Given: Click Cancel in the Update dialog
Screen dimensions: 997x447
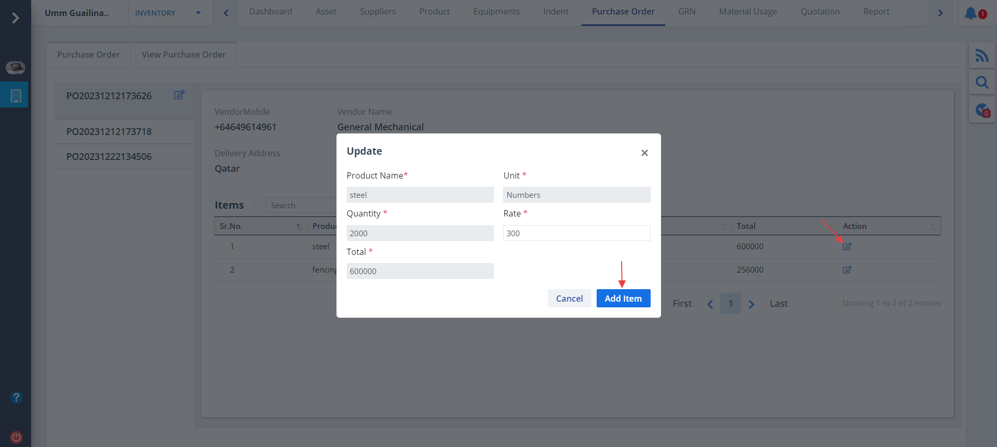Looking at the screenshot, I should click(x=569, y=299).
